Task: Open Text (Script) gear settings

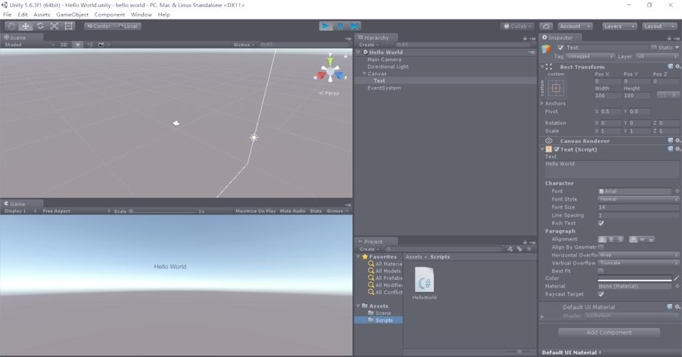Action: (677, 149)
